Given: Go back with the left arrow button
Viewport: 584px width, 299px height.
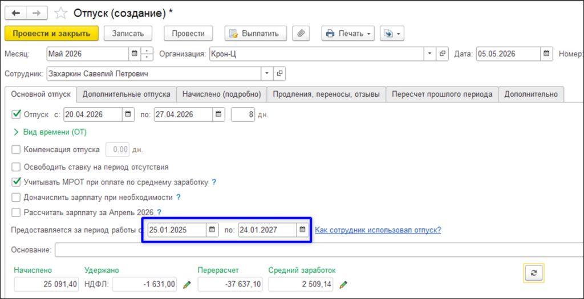Looking at the screenshot, I should pos(15,13).
